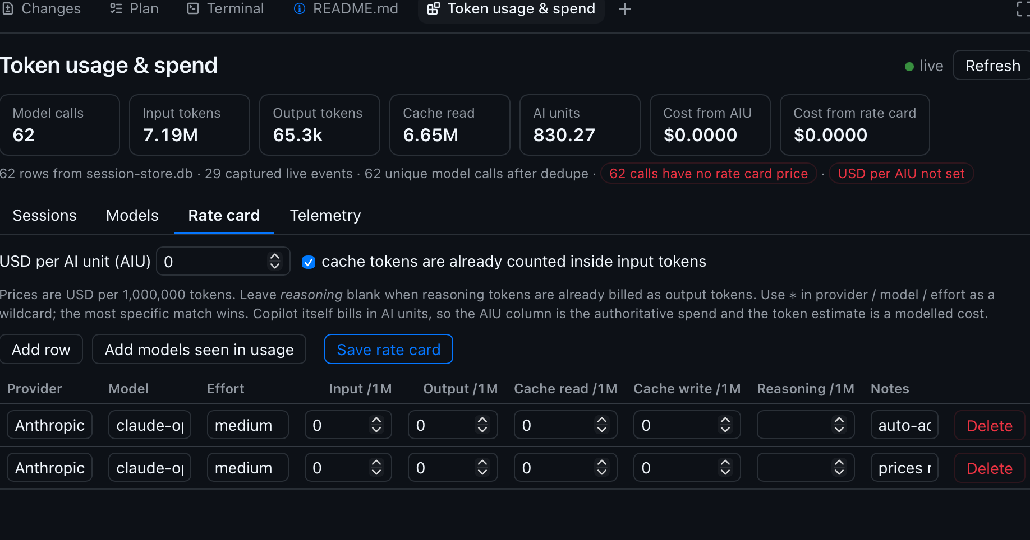This screenshot has width=1030, height=540.
Task: Add a new rate card row
Action: point(41,350)
